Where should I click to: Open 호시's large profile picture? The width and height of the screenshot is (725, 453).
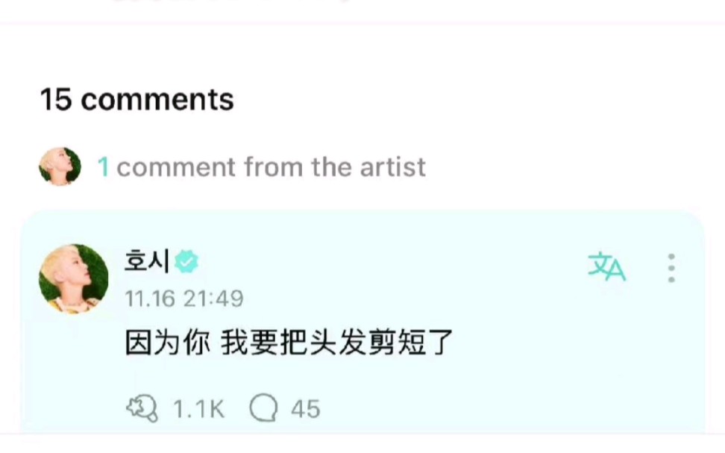73,278
